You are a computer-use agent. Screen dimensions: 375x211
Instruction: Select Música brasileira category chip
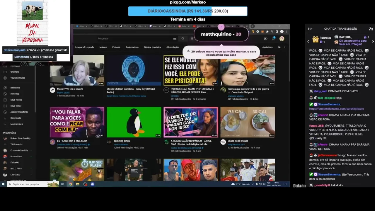point(152,47)
